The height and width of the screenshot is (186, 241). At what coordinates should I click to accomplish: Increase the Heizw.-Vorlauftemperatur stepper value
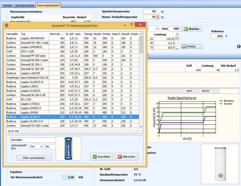tap(158, 16)
